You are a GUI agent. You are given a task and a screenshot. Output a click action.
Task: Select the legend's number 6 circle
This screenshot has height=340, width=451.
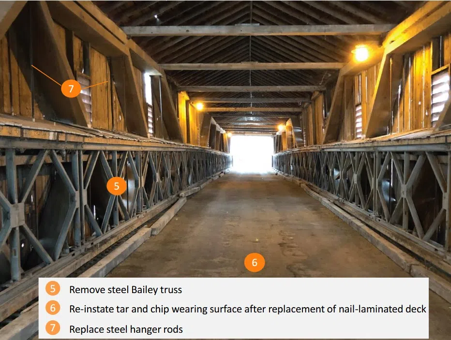pyautogui.click(x=53, y=308)
